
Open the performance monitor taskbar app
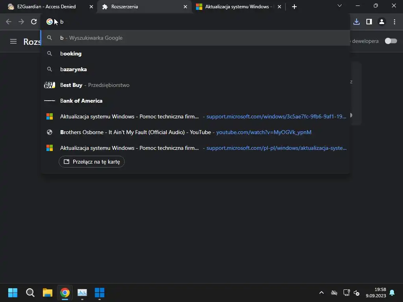tap(82, 293)
